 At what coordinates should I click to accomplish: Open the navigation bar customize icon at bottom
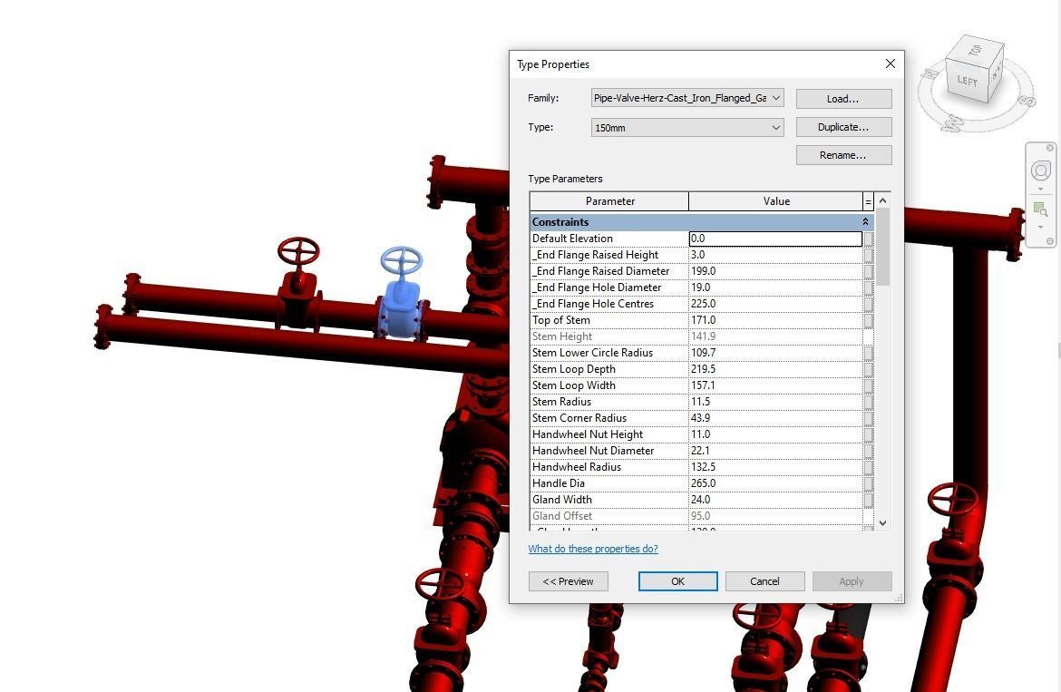1049,240
